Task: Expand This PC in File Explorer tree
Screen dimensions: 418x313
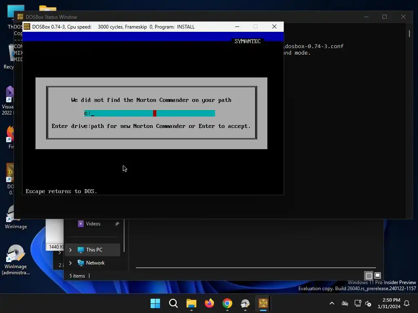Action: pyautogui.click(x=70, y=250)
